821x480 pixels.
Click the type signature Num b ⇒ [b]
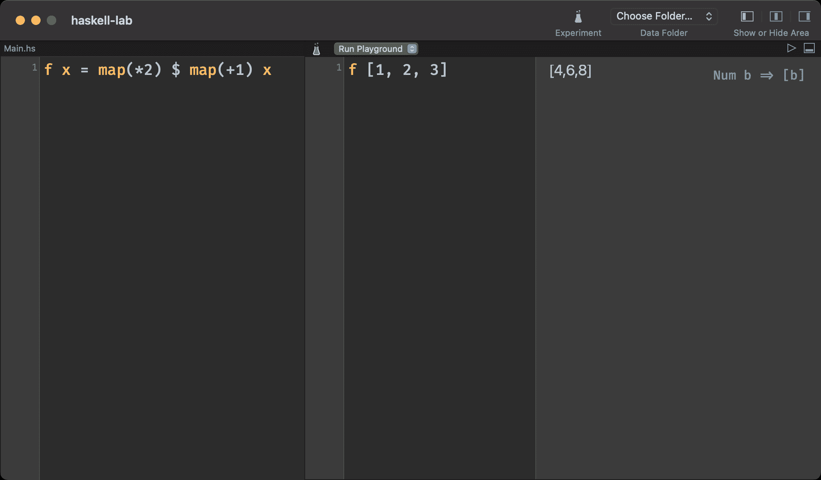[x=759, y=75]
